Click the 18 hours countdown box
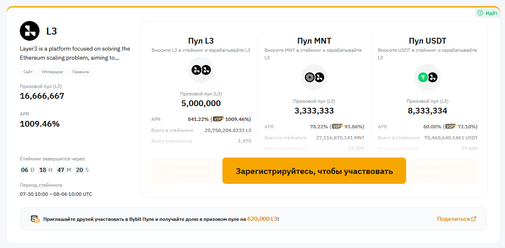The height and width of the screenshot is (248, 505). coord(43,170)
